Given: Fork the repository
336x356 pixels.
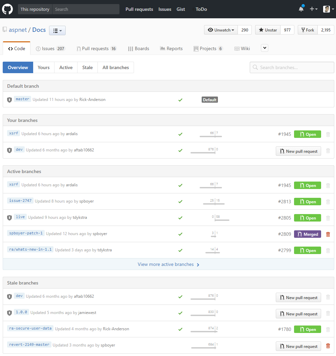Looking at the screenshot, I should [308, 30].
